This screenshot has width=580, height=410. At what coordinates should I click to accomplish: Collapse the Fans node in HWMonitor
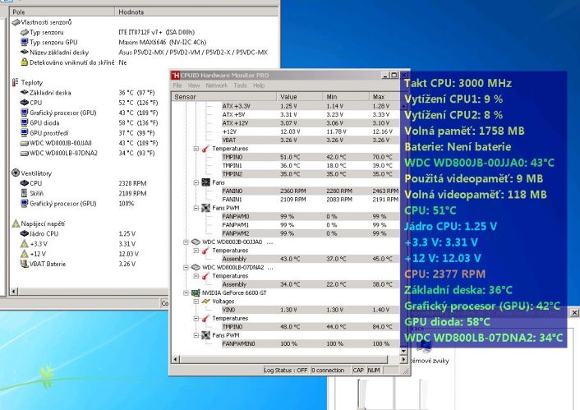(x=196, y=182)
